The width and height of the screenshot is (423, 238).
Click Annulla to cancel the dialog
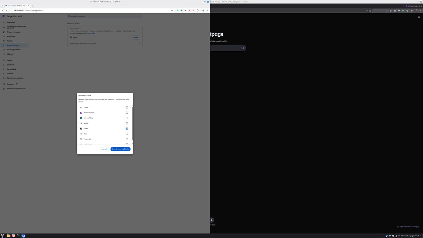tap(105, 149)
